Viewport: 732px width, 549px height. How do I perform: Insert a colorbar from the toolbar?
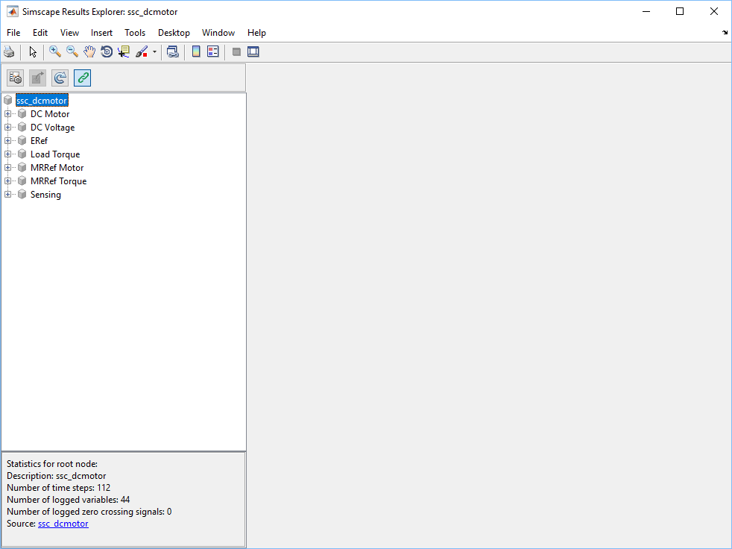pos(196,52)
